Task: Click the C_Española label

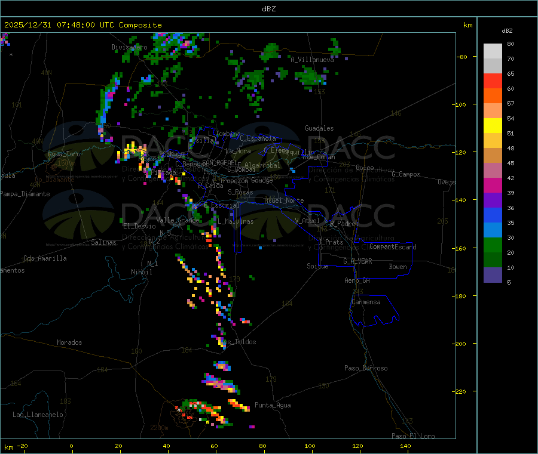Action: pyautogui.click(x=258, y=138)
